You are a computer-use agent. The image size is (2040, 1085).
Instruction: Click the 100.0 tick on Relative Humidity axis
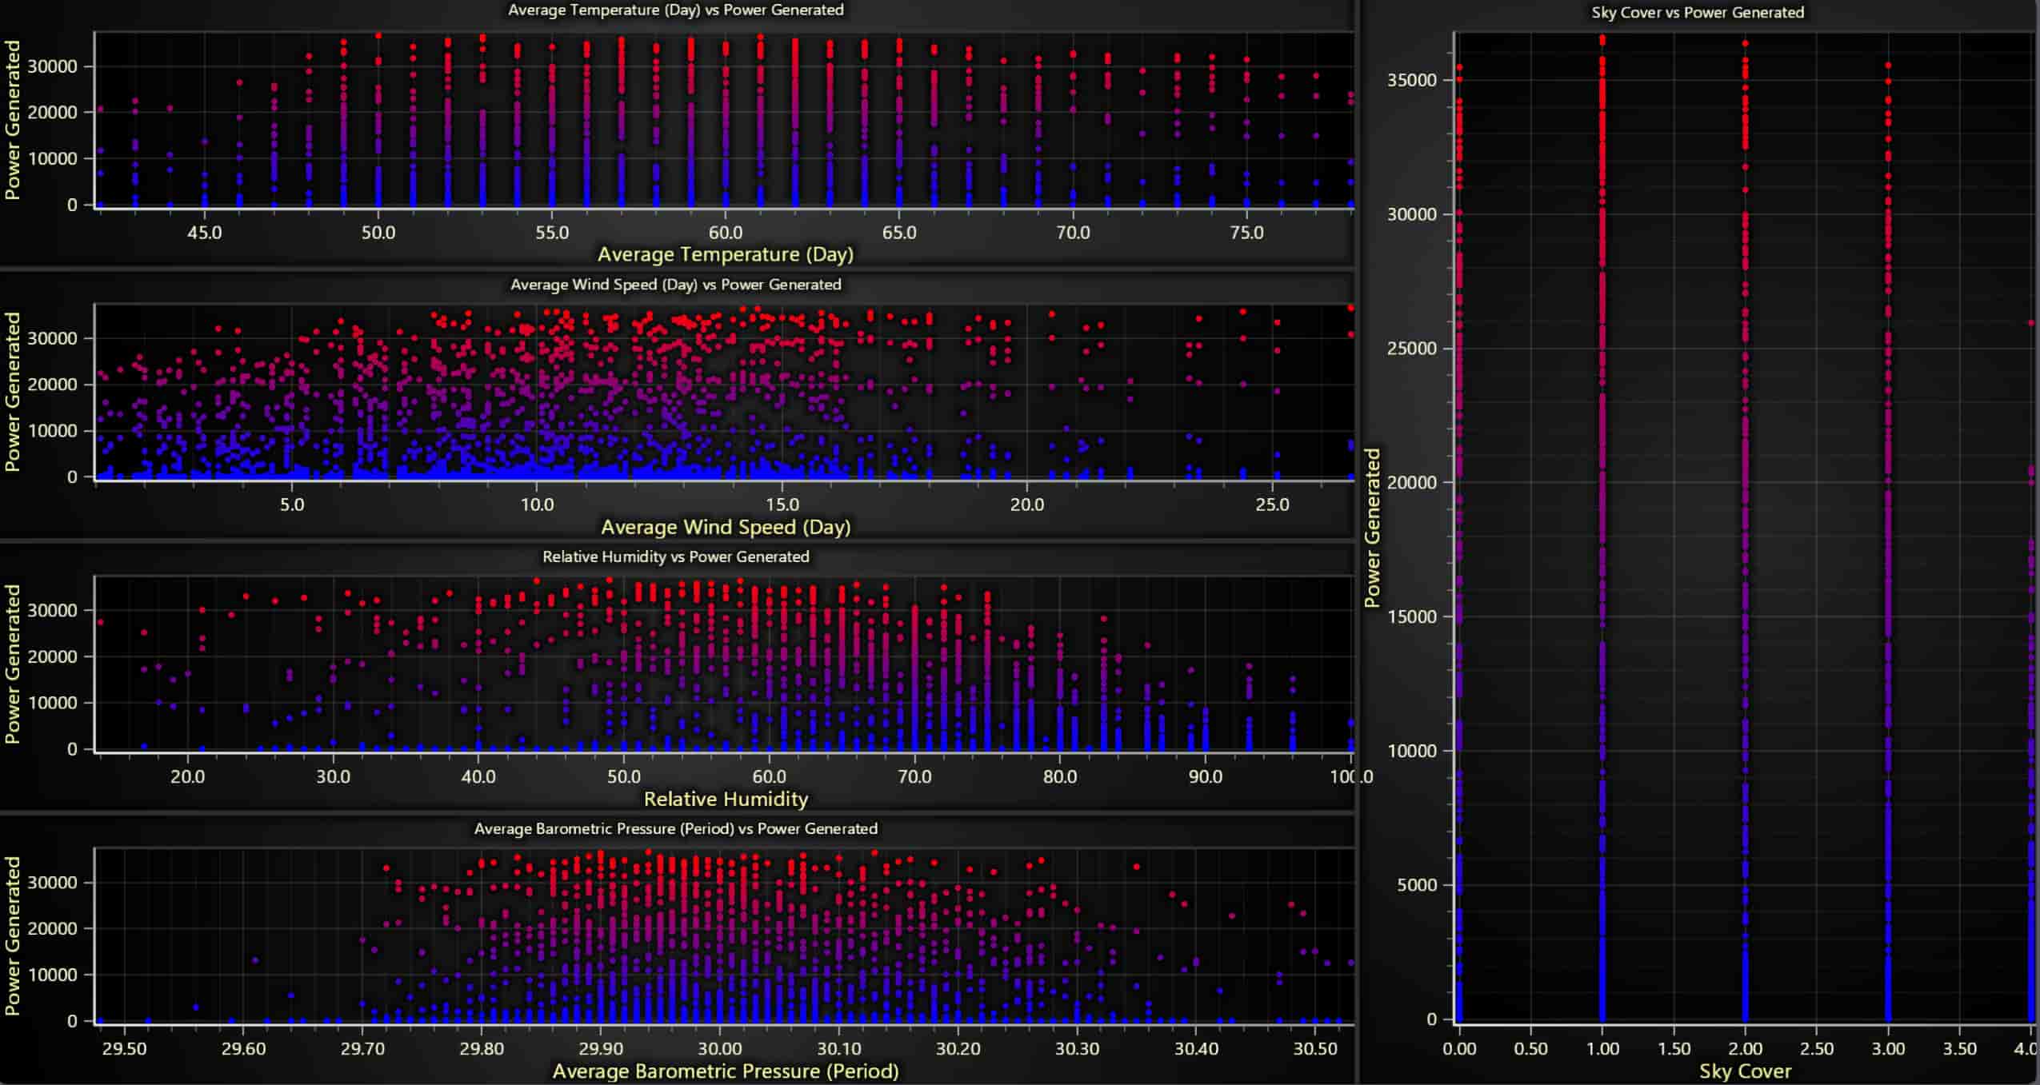(x=1354, y=776)
